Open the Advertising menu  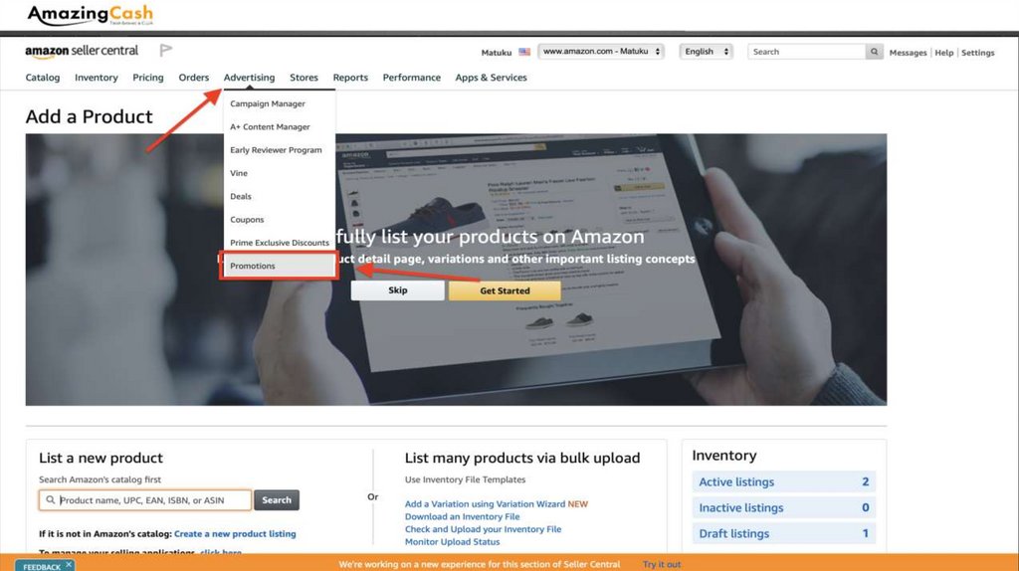(249, 78)
